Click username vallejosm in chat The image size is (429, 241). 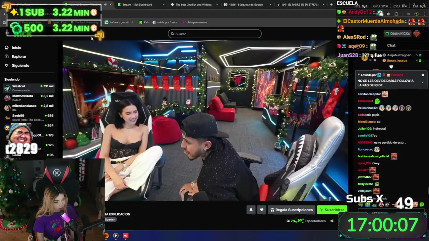pyautogui.click(x=365, y=191)
